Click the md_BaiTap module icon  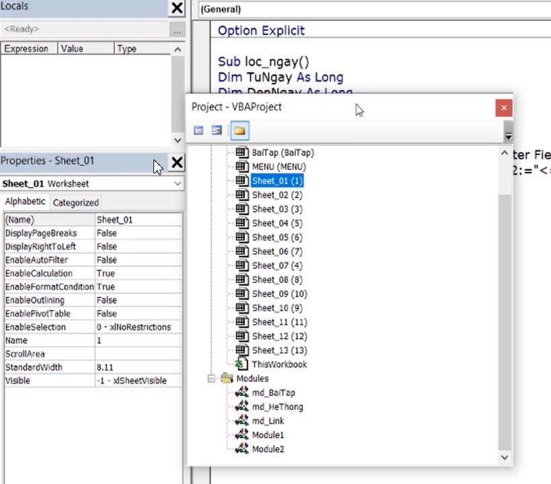(242, 392)
